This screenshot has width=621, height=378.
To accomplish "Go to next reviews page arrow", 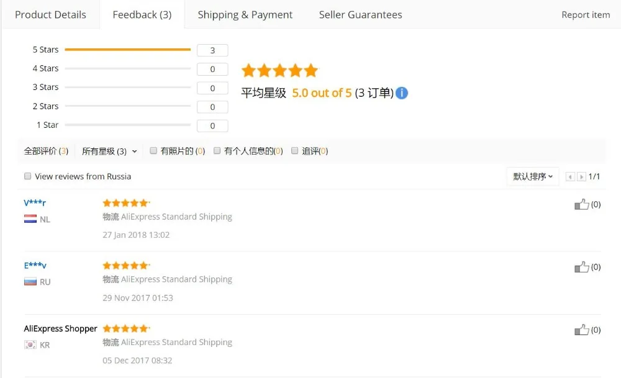I will click(581, 176).
